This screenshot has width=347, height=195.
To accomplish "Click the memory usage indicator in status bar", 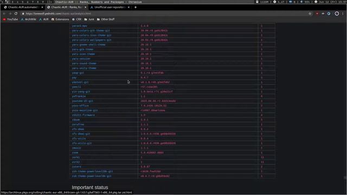I will point(262,2).
